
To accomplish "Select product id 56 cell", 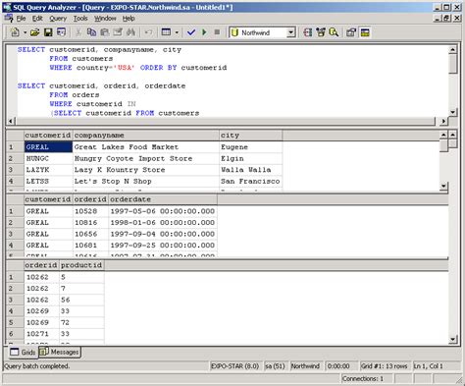I will pyautogui.click(x=81, y=300).
